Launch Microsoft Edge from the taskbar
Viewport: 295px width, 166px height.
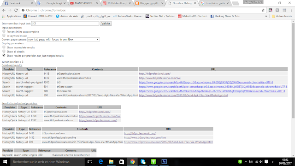[x=100, y=162]
